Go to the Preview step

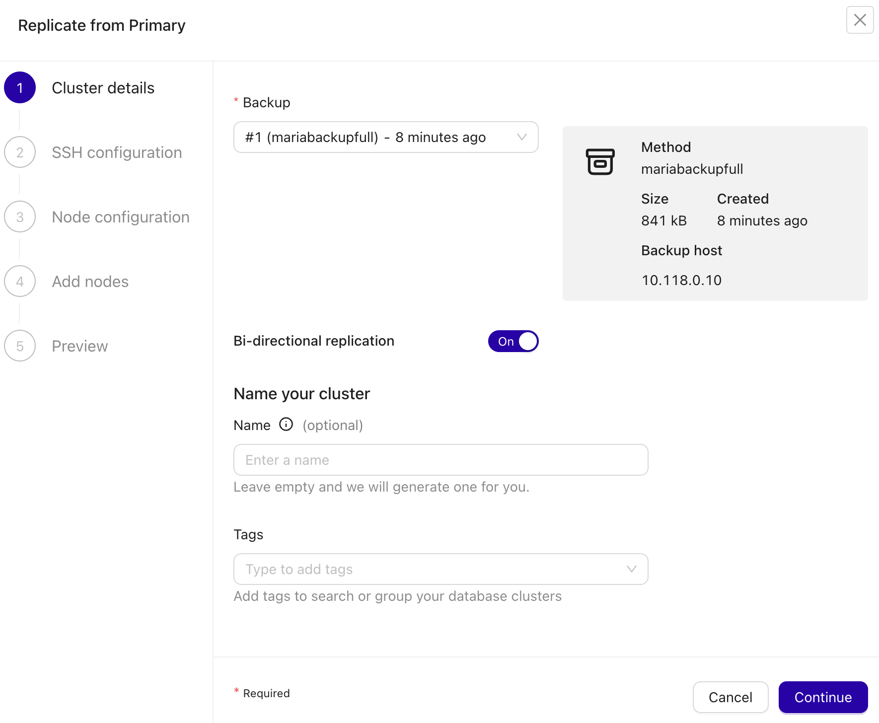click(79, 346)
